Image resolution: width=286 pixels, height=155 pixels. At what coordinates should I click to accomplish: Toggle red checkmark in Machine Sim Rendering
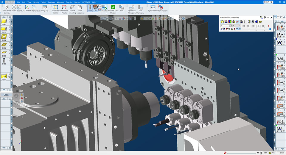tap(237, 22)
